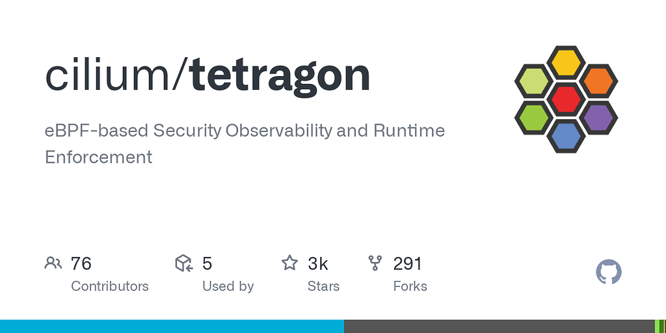The image size is (666, 333).
Task: Click the red center hexagon of logo
Action: (566, 99)
